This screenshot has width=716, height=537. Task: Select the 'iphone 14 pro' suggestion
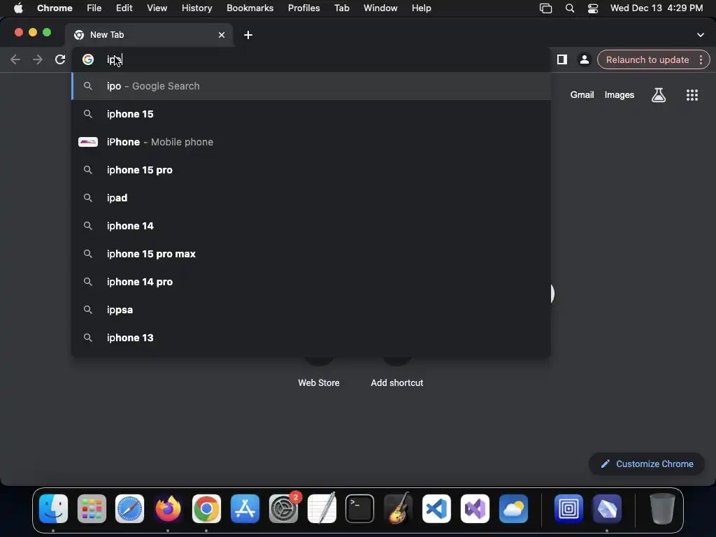(311, 282)
